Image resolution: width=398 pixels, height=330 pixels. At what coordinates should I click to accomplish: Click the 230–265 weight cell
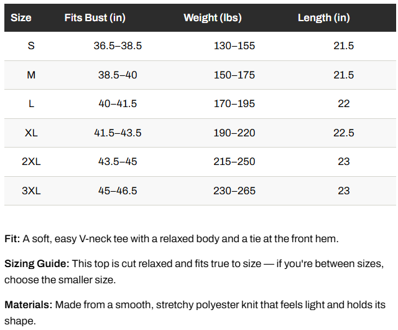pos(234,191)
